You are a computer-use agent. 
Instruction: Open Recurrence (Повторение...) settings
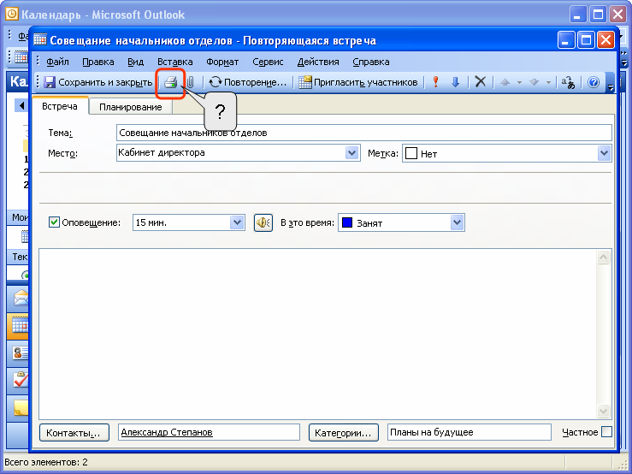[247, 82]
